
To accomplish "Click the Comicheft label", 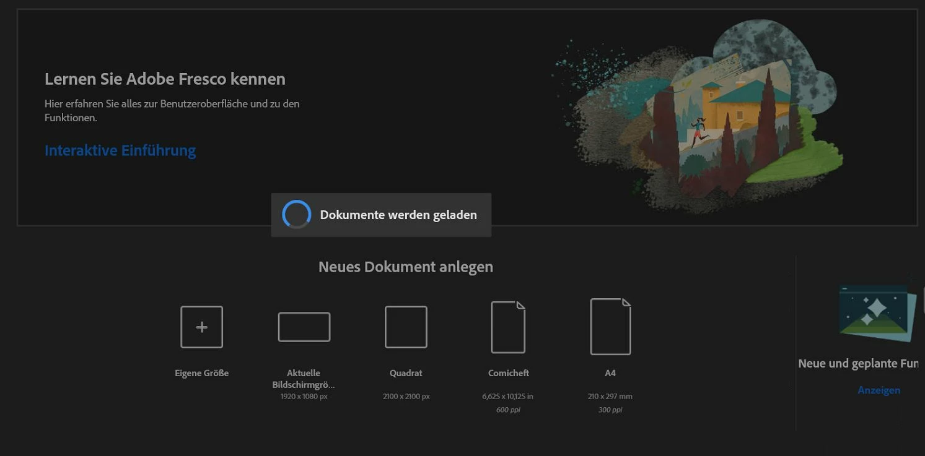I will click(508, 373).
